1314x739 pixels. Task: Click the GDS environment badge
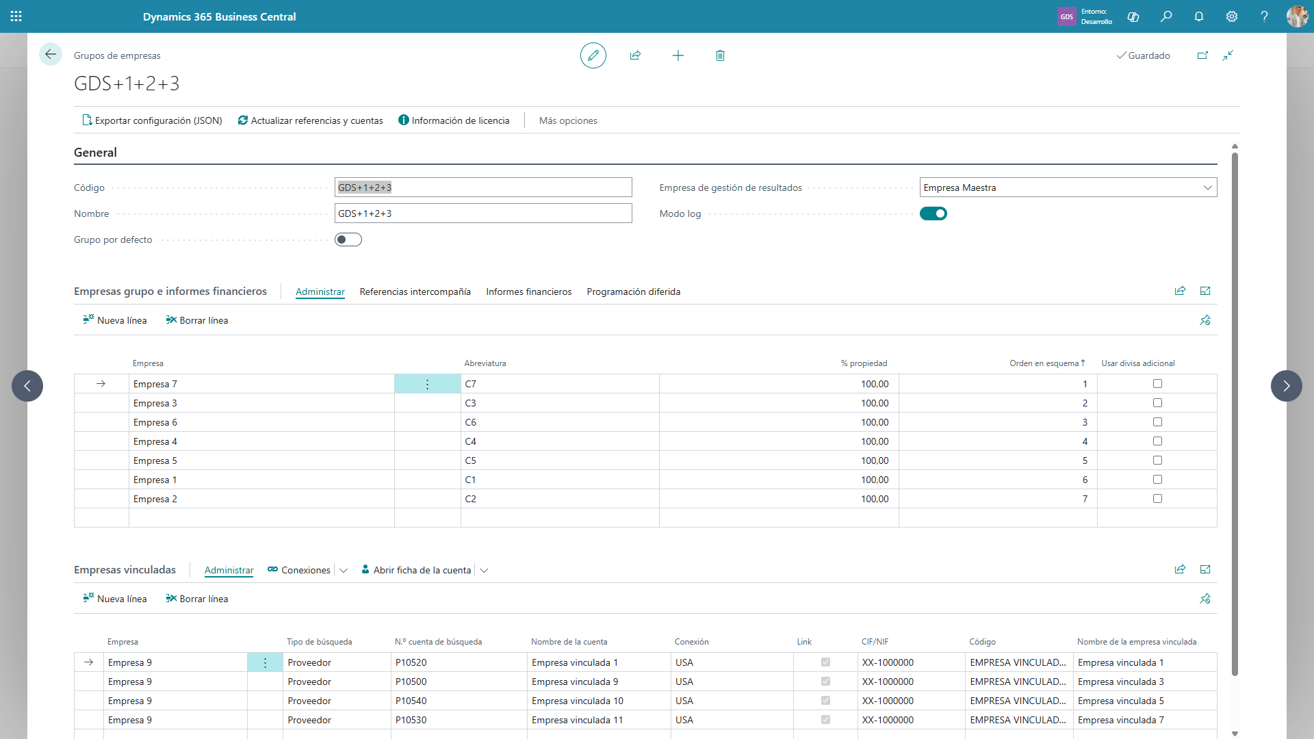point(1066,16)
